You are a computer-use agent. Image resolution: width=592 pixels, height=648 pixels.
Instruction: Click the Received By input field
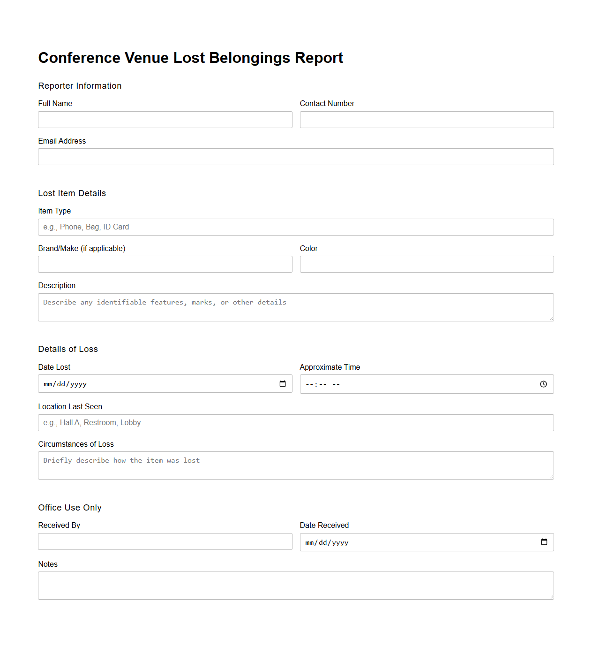click(x=165, y=541)
